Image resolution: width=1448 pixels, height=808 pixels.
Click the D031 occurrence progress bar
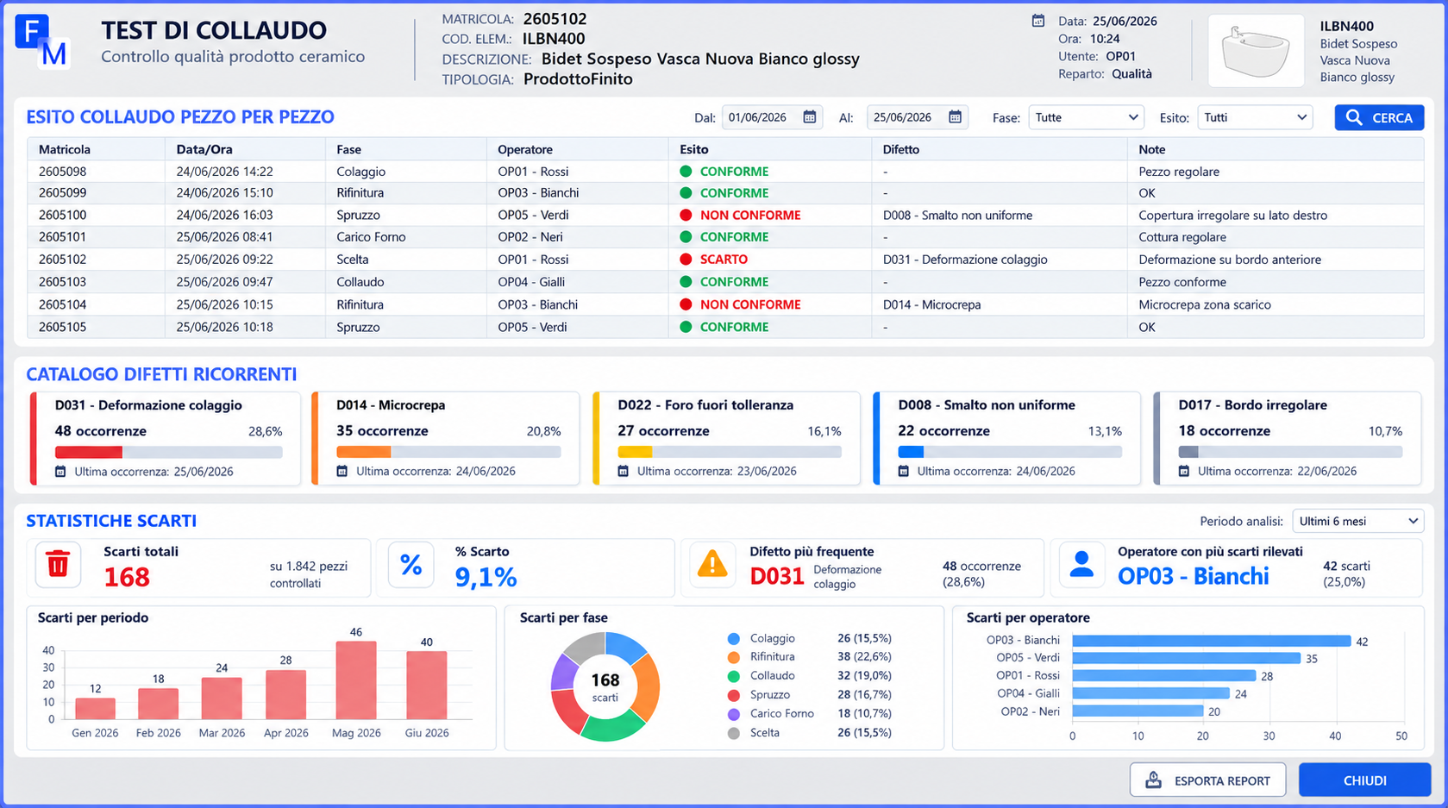click(x=168, y=452)
